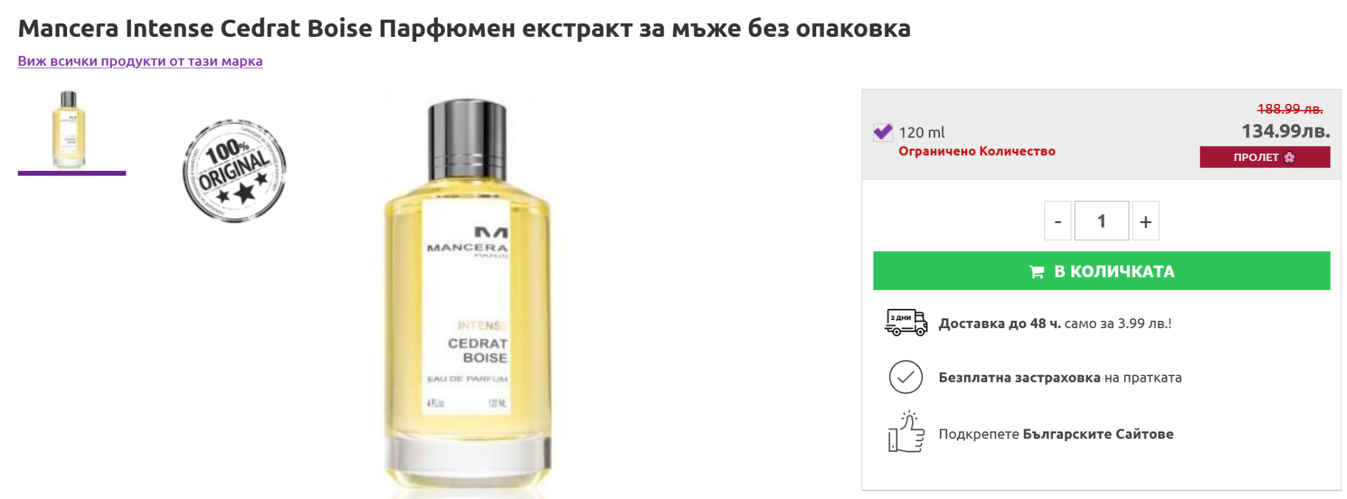Click the flower icon on ПРОЛЕТ badge

[1289, 157]
